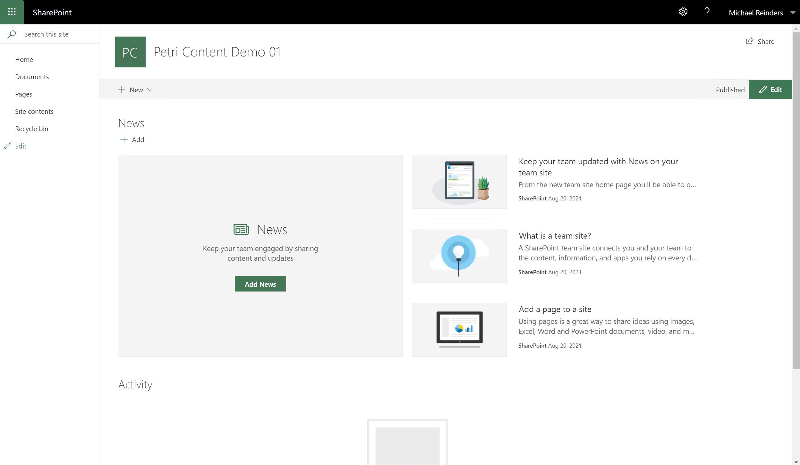Click the plus icon beside New
The height and width of the screenshot is (465, 800).
(122, 89)
